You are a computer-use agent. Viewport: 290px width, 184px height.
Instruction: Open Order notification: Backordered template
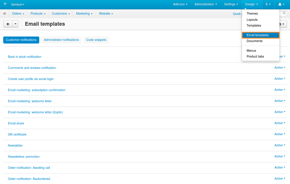(x=29, y=179)
